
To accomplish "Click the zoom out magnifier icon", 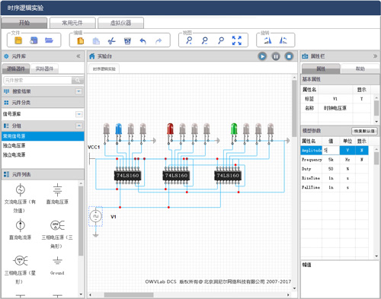I will 205,40.
